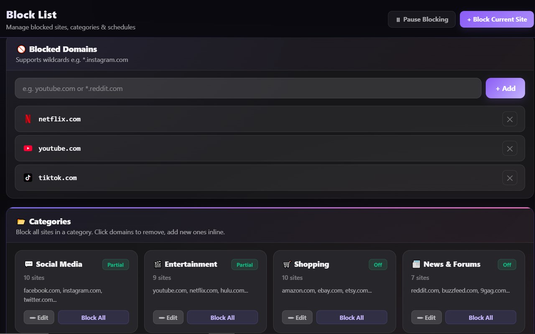The image size is (535, 334).
Task: Add the typed domain with + Add
Action: point(505,89)
